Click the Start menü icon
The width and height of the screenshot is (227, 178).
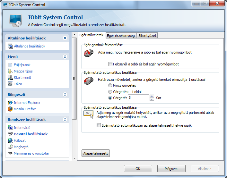click(10, 78)
